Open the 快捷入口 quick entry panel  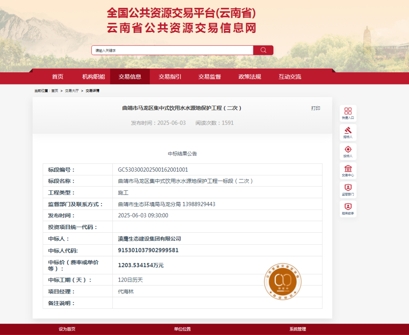[x=348, y=113]
